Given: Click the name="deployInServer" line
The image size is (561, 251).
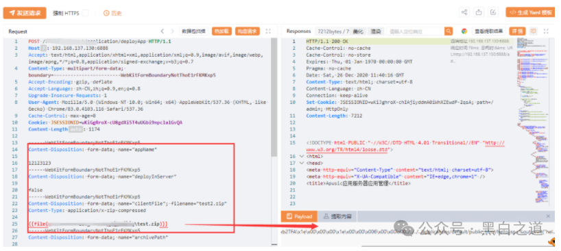Looking at the screenshot, I should pos(102,176).
